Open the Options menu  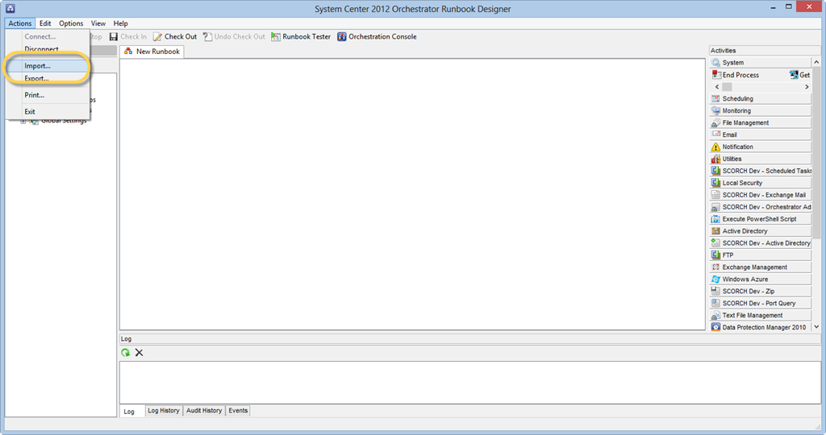pos(71,23)
